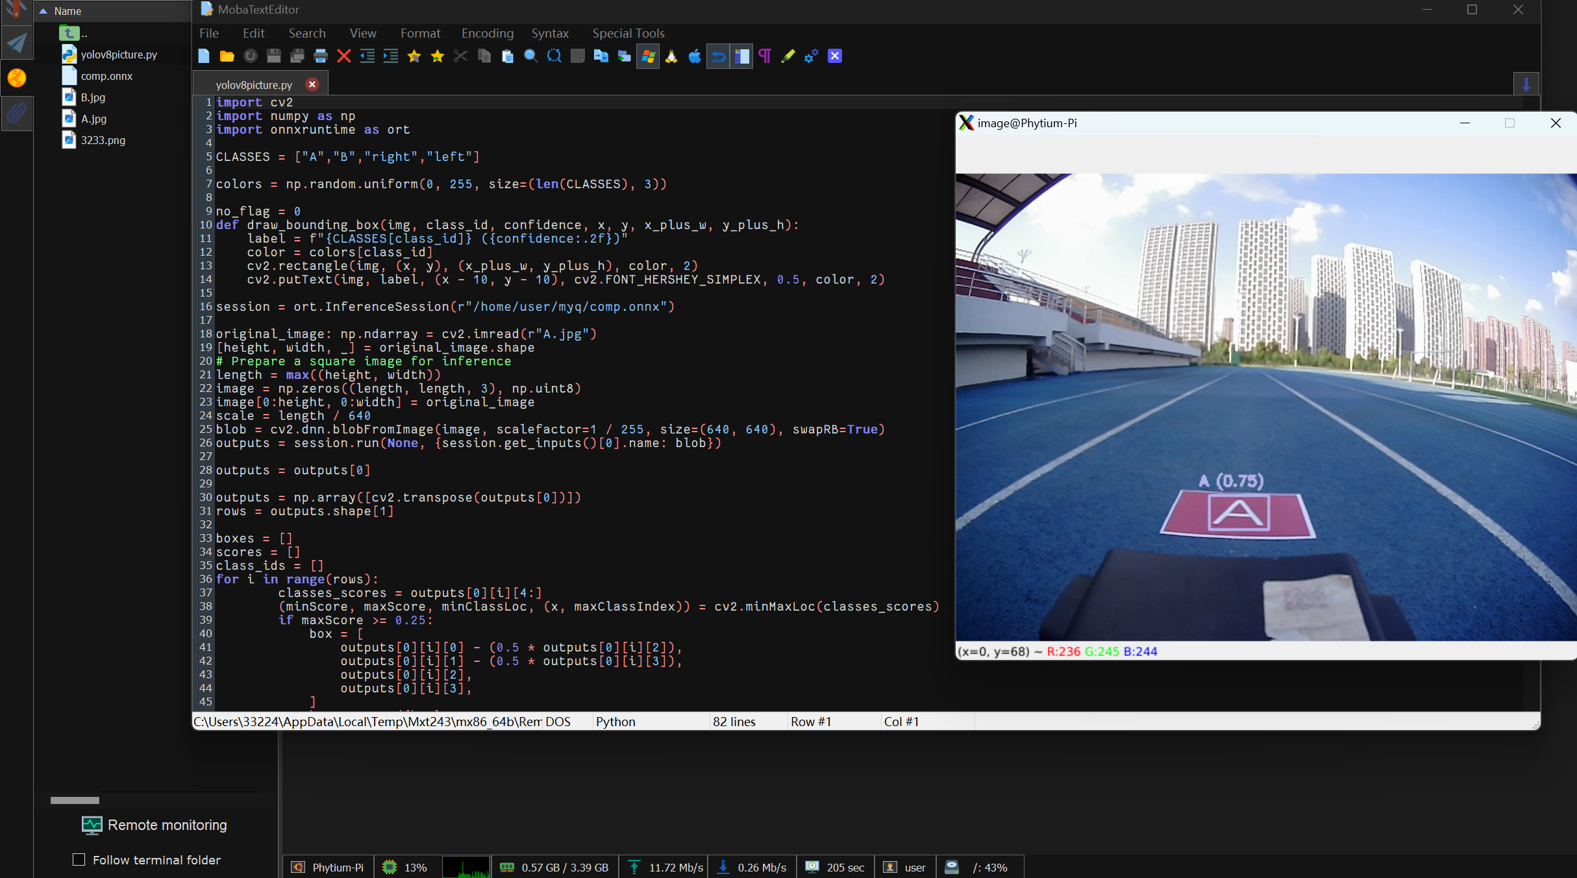
Task: Click the Remote monitoring button
Action: [x=155, y=825]
